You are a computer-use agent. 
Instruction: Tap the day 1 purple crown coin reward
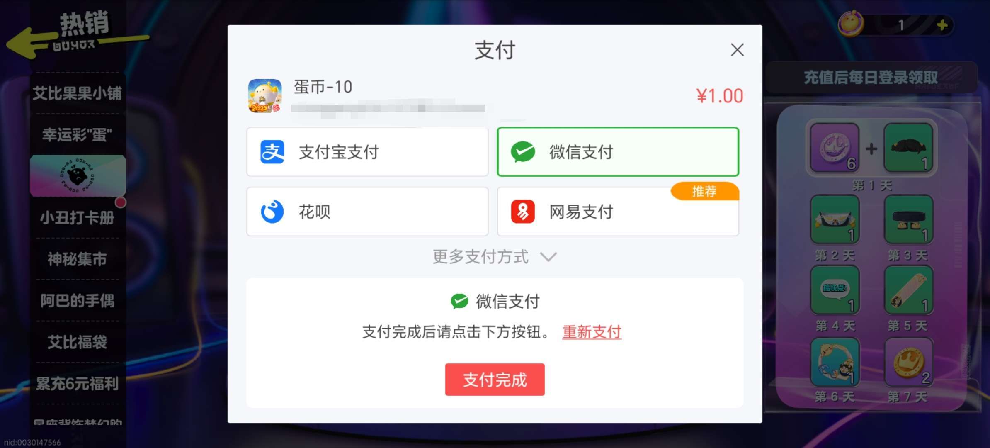coord(834,148)
